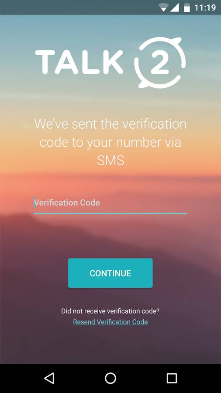Tap the battery indicator icon
The width and height of the screenshot is (221, 393).
(x=187, y=7)
